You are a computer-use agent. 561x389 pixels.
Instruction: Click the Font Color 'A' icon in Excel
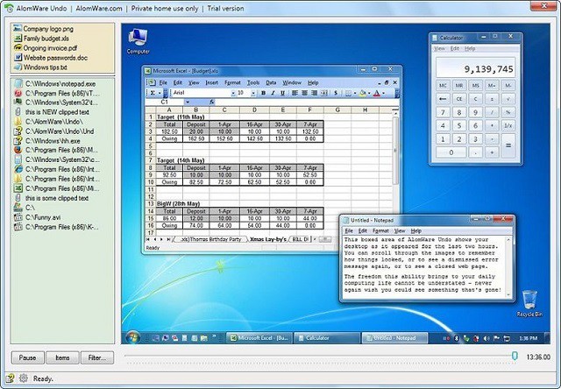click(x=376, y=93)
